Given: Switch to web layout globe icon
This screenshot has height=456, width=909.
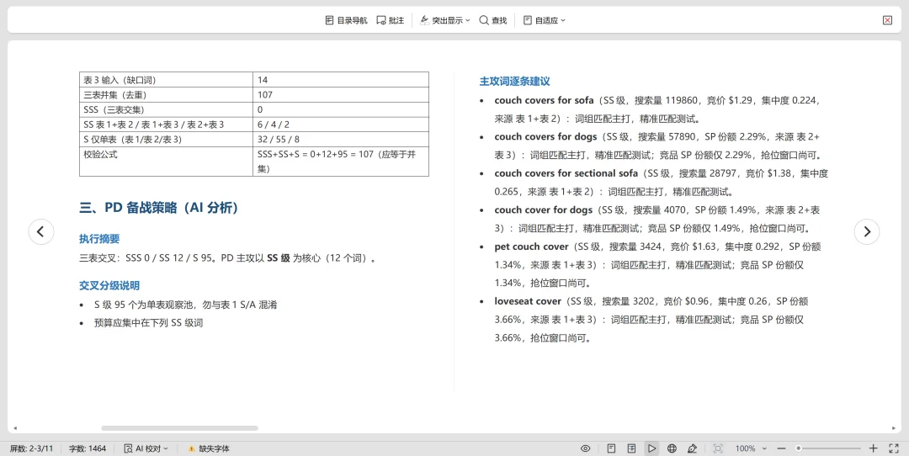Looking at the screenshot, I should coord(672,448).
